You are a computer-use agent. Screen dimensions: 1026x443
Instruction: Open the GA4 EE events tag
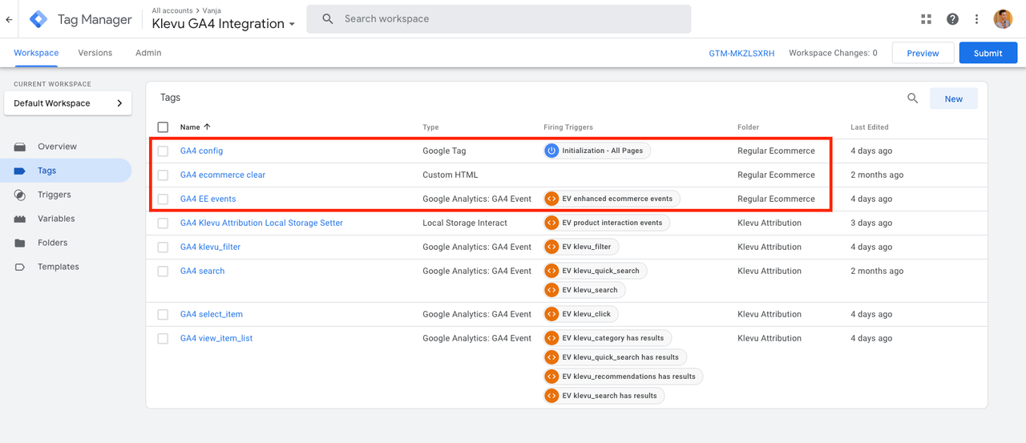(x=208, y=199)
